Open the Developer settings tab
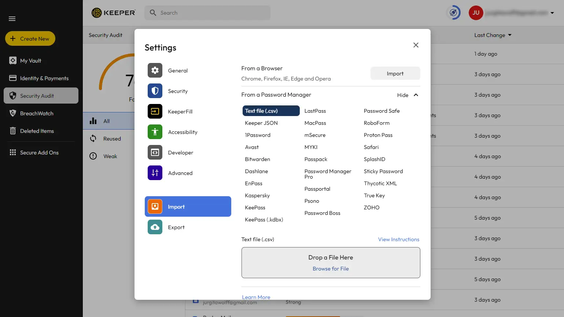 [x=188, y=153]
